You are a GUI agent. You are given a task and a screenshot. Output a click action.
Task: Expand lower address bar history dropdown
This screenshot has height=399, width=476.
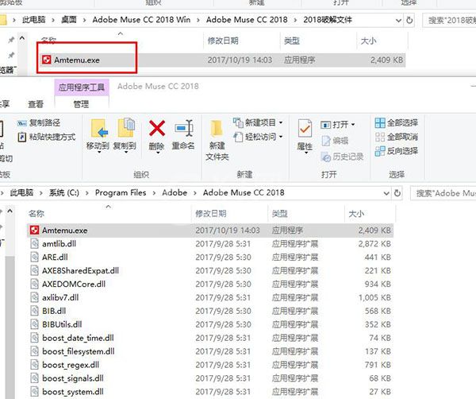click(x=386, y=193)
